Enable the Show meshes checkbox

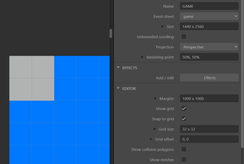tap(184, 159)
